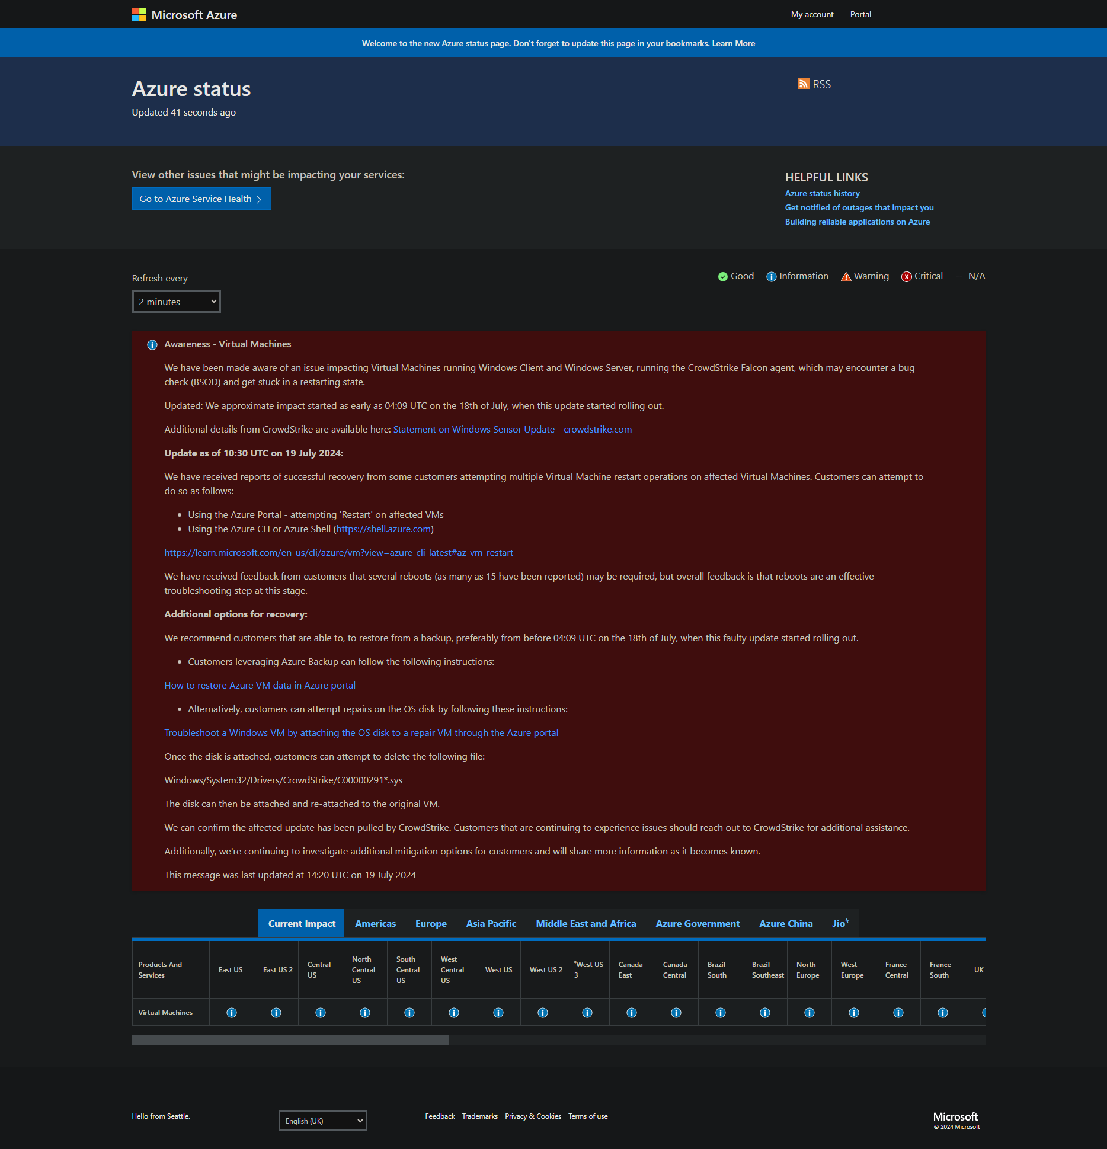The width and height of the screenshot is (1107, 1149).
Task: Click the West US 3 column header
Action: point(588,970)
